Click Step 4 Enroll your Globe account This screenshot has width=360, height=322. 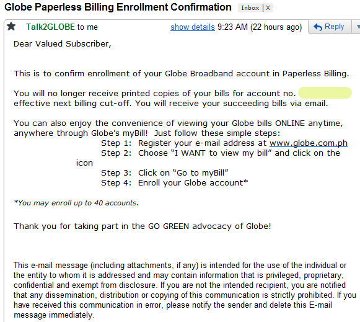[x=175, y=183]
